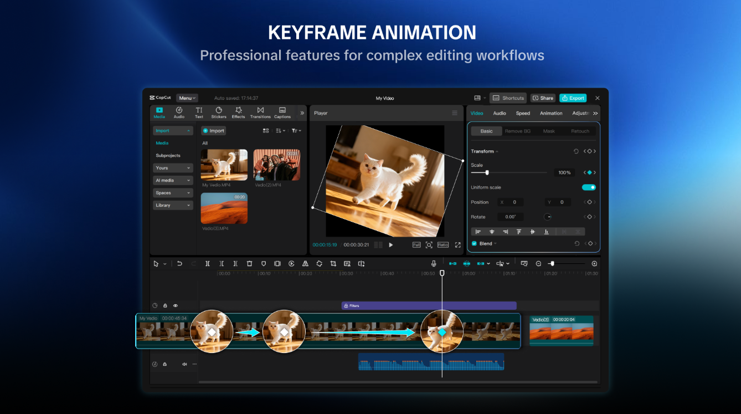Click the grid view icon in media panel
Viewport: 741px width, 414px height.
[266, 131]
